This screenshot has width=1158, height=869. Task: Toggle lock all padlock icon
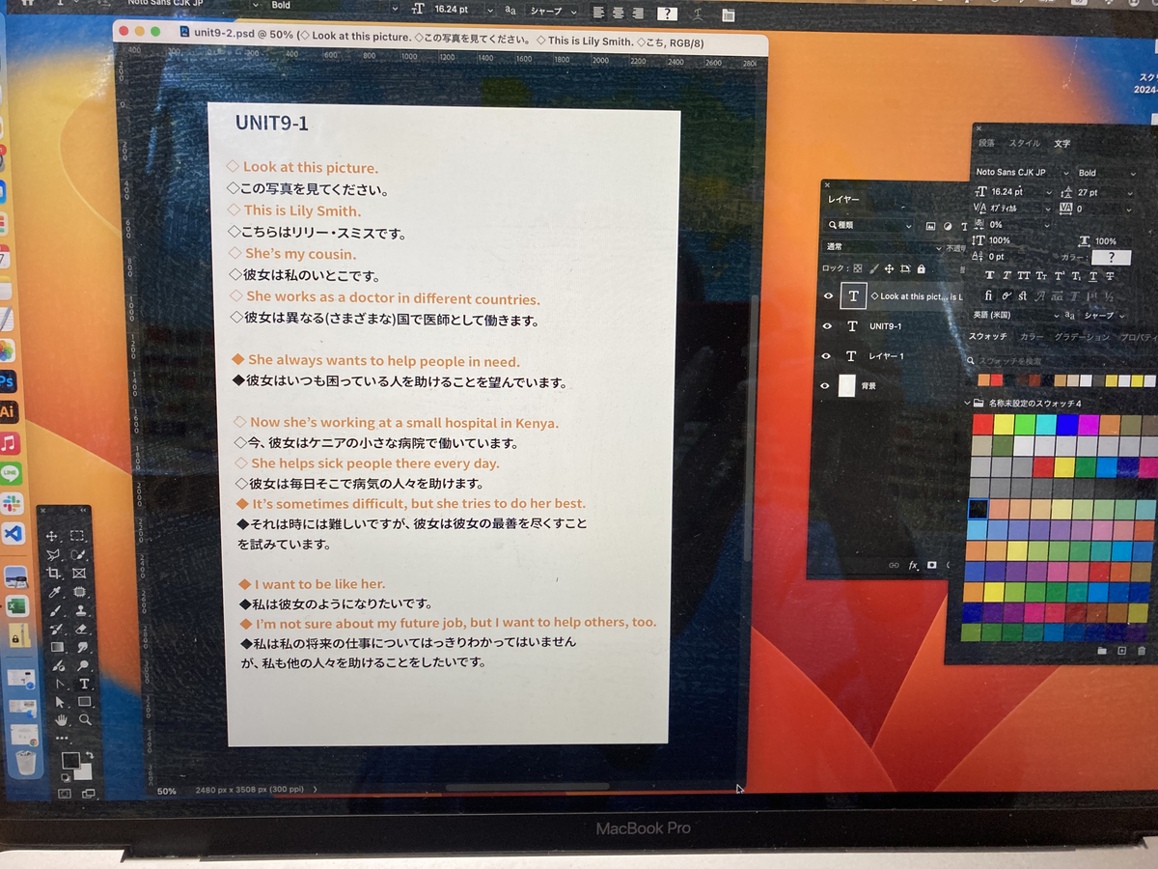pos(921,268)
